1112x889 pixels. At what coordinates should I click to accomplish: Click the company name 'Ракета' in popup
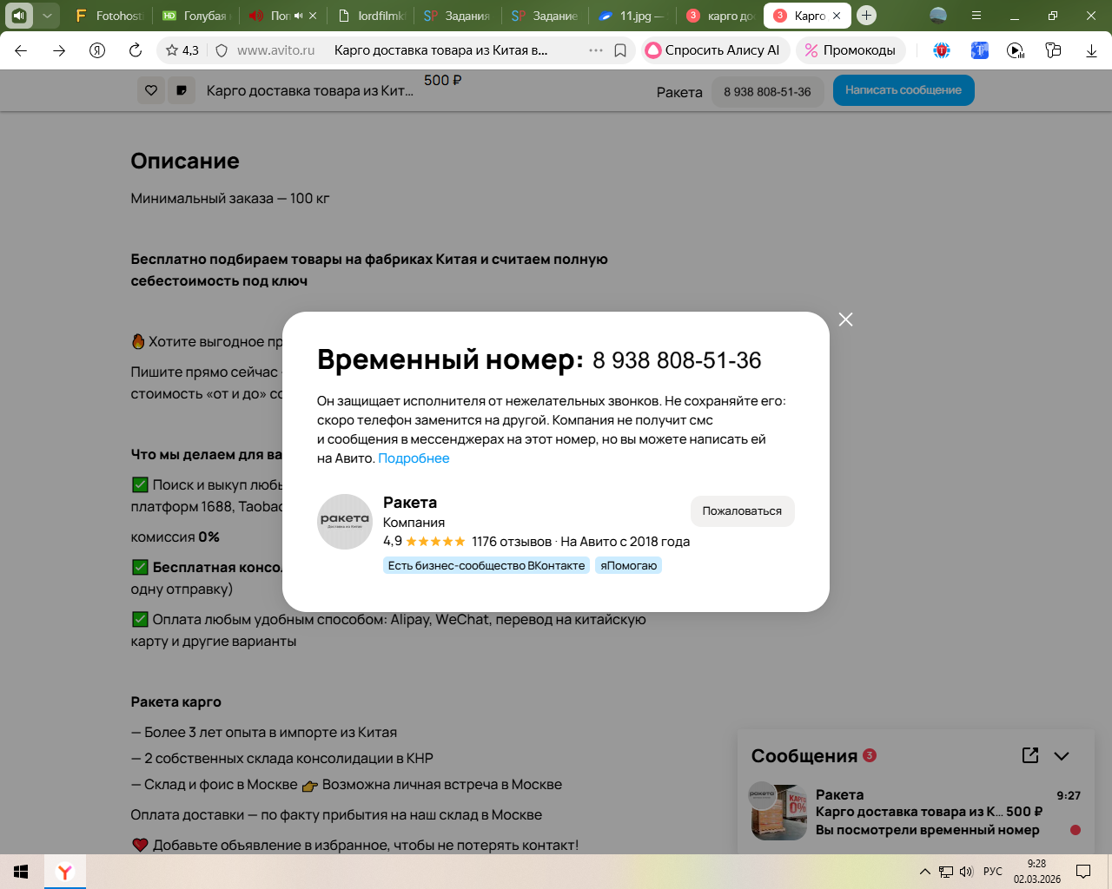pos(410,503)
